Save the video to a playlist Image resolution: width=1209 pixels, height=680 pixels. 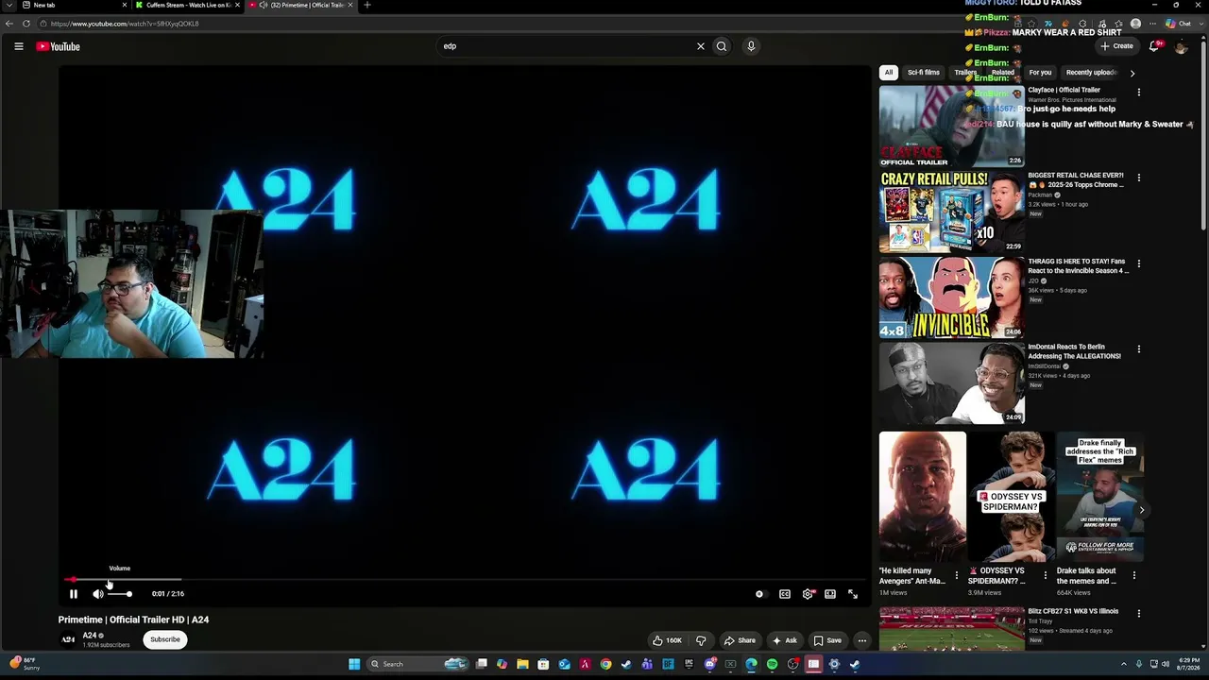[x=827, y=640]
